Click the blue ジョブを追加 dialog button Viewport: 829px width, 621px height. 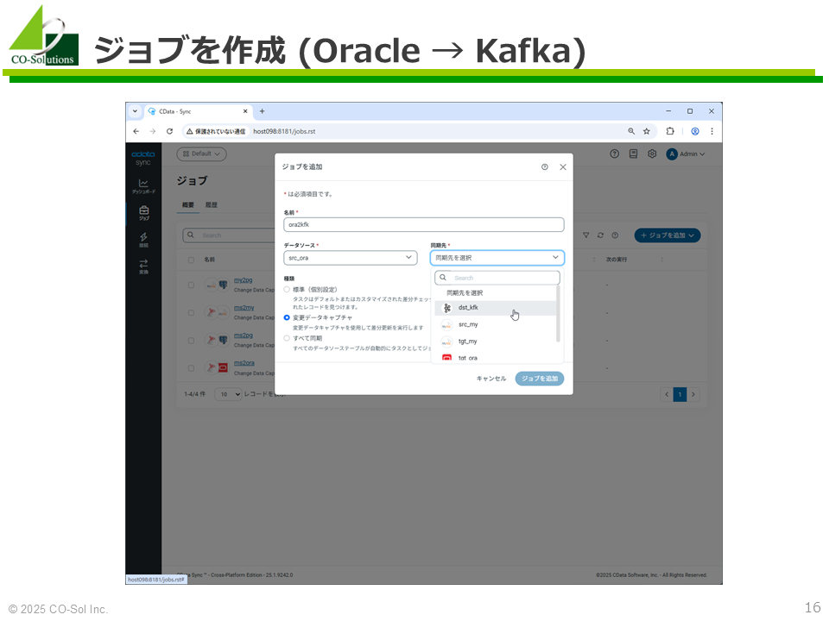(x=539, y=379)
